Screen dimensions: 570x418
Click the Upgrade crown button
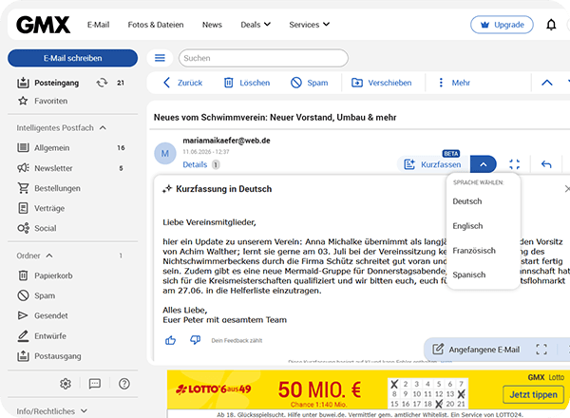(502, 25)
